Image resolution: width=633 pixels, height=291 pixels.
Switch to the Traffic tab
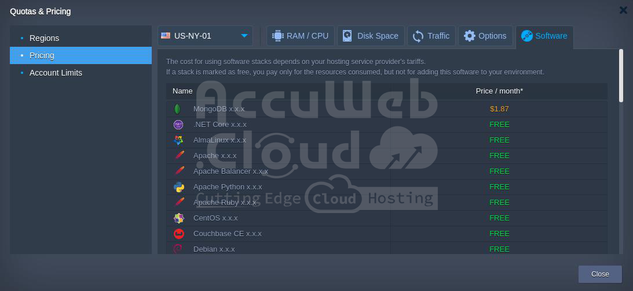tap(431, 36)
